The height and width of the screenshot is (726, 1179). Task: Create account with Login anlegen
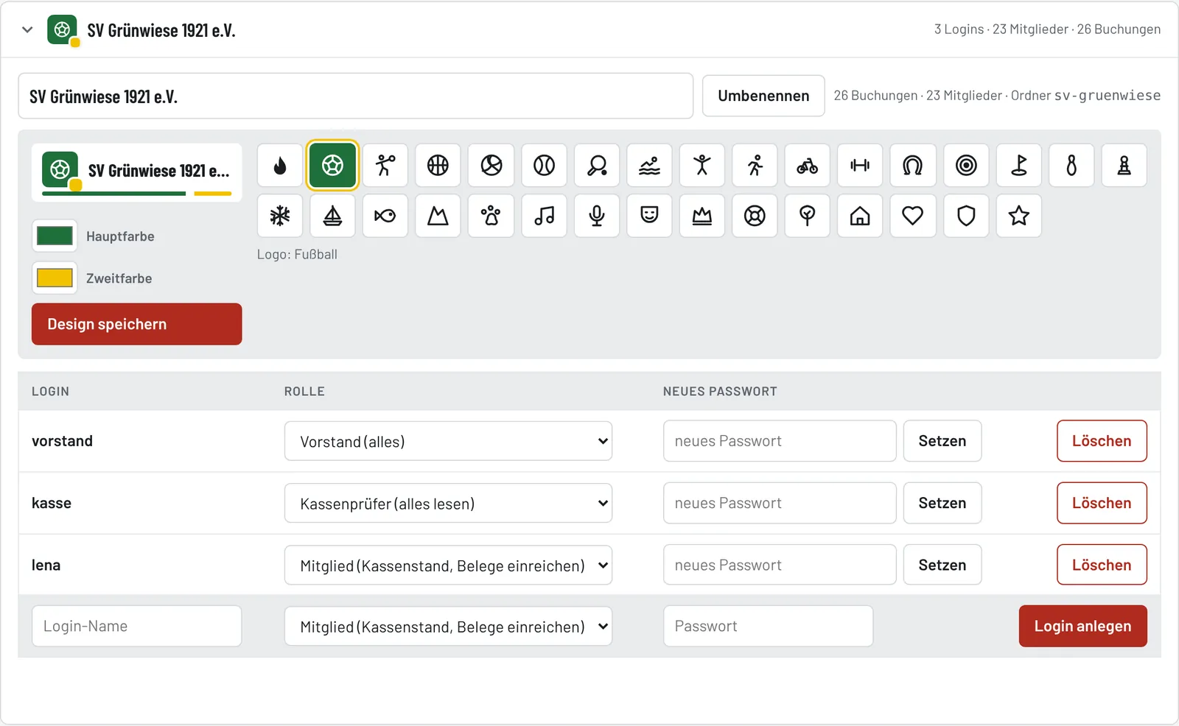point(1082,626)
